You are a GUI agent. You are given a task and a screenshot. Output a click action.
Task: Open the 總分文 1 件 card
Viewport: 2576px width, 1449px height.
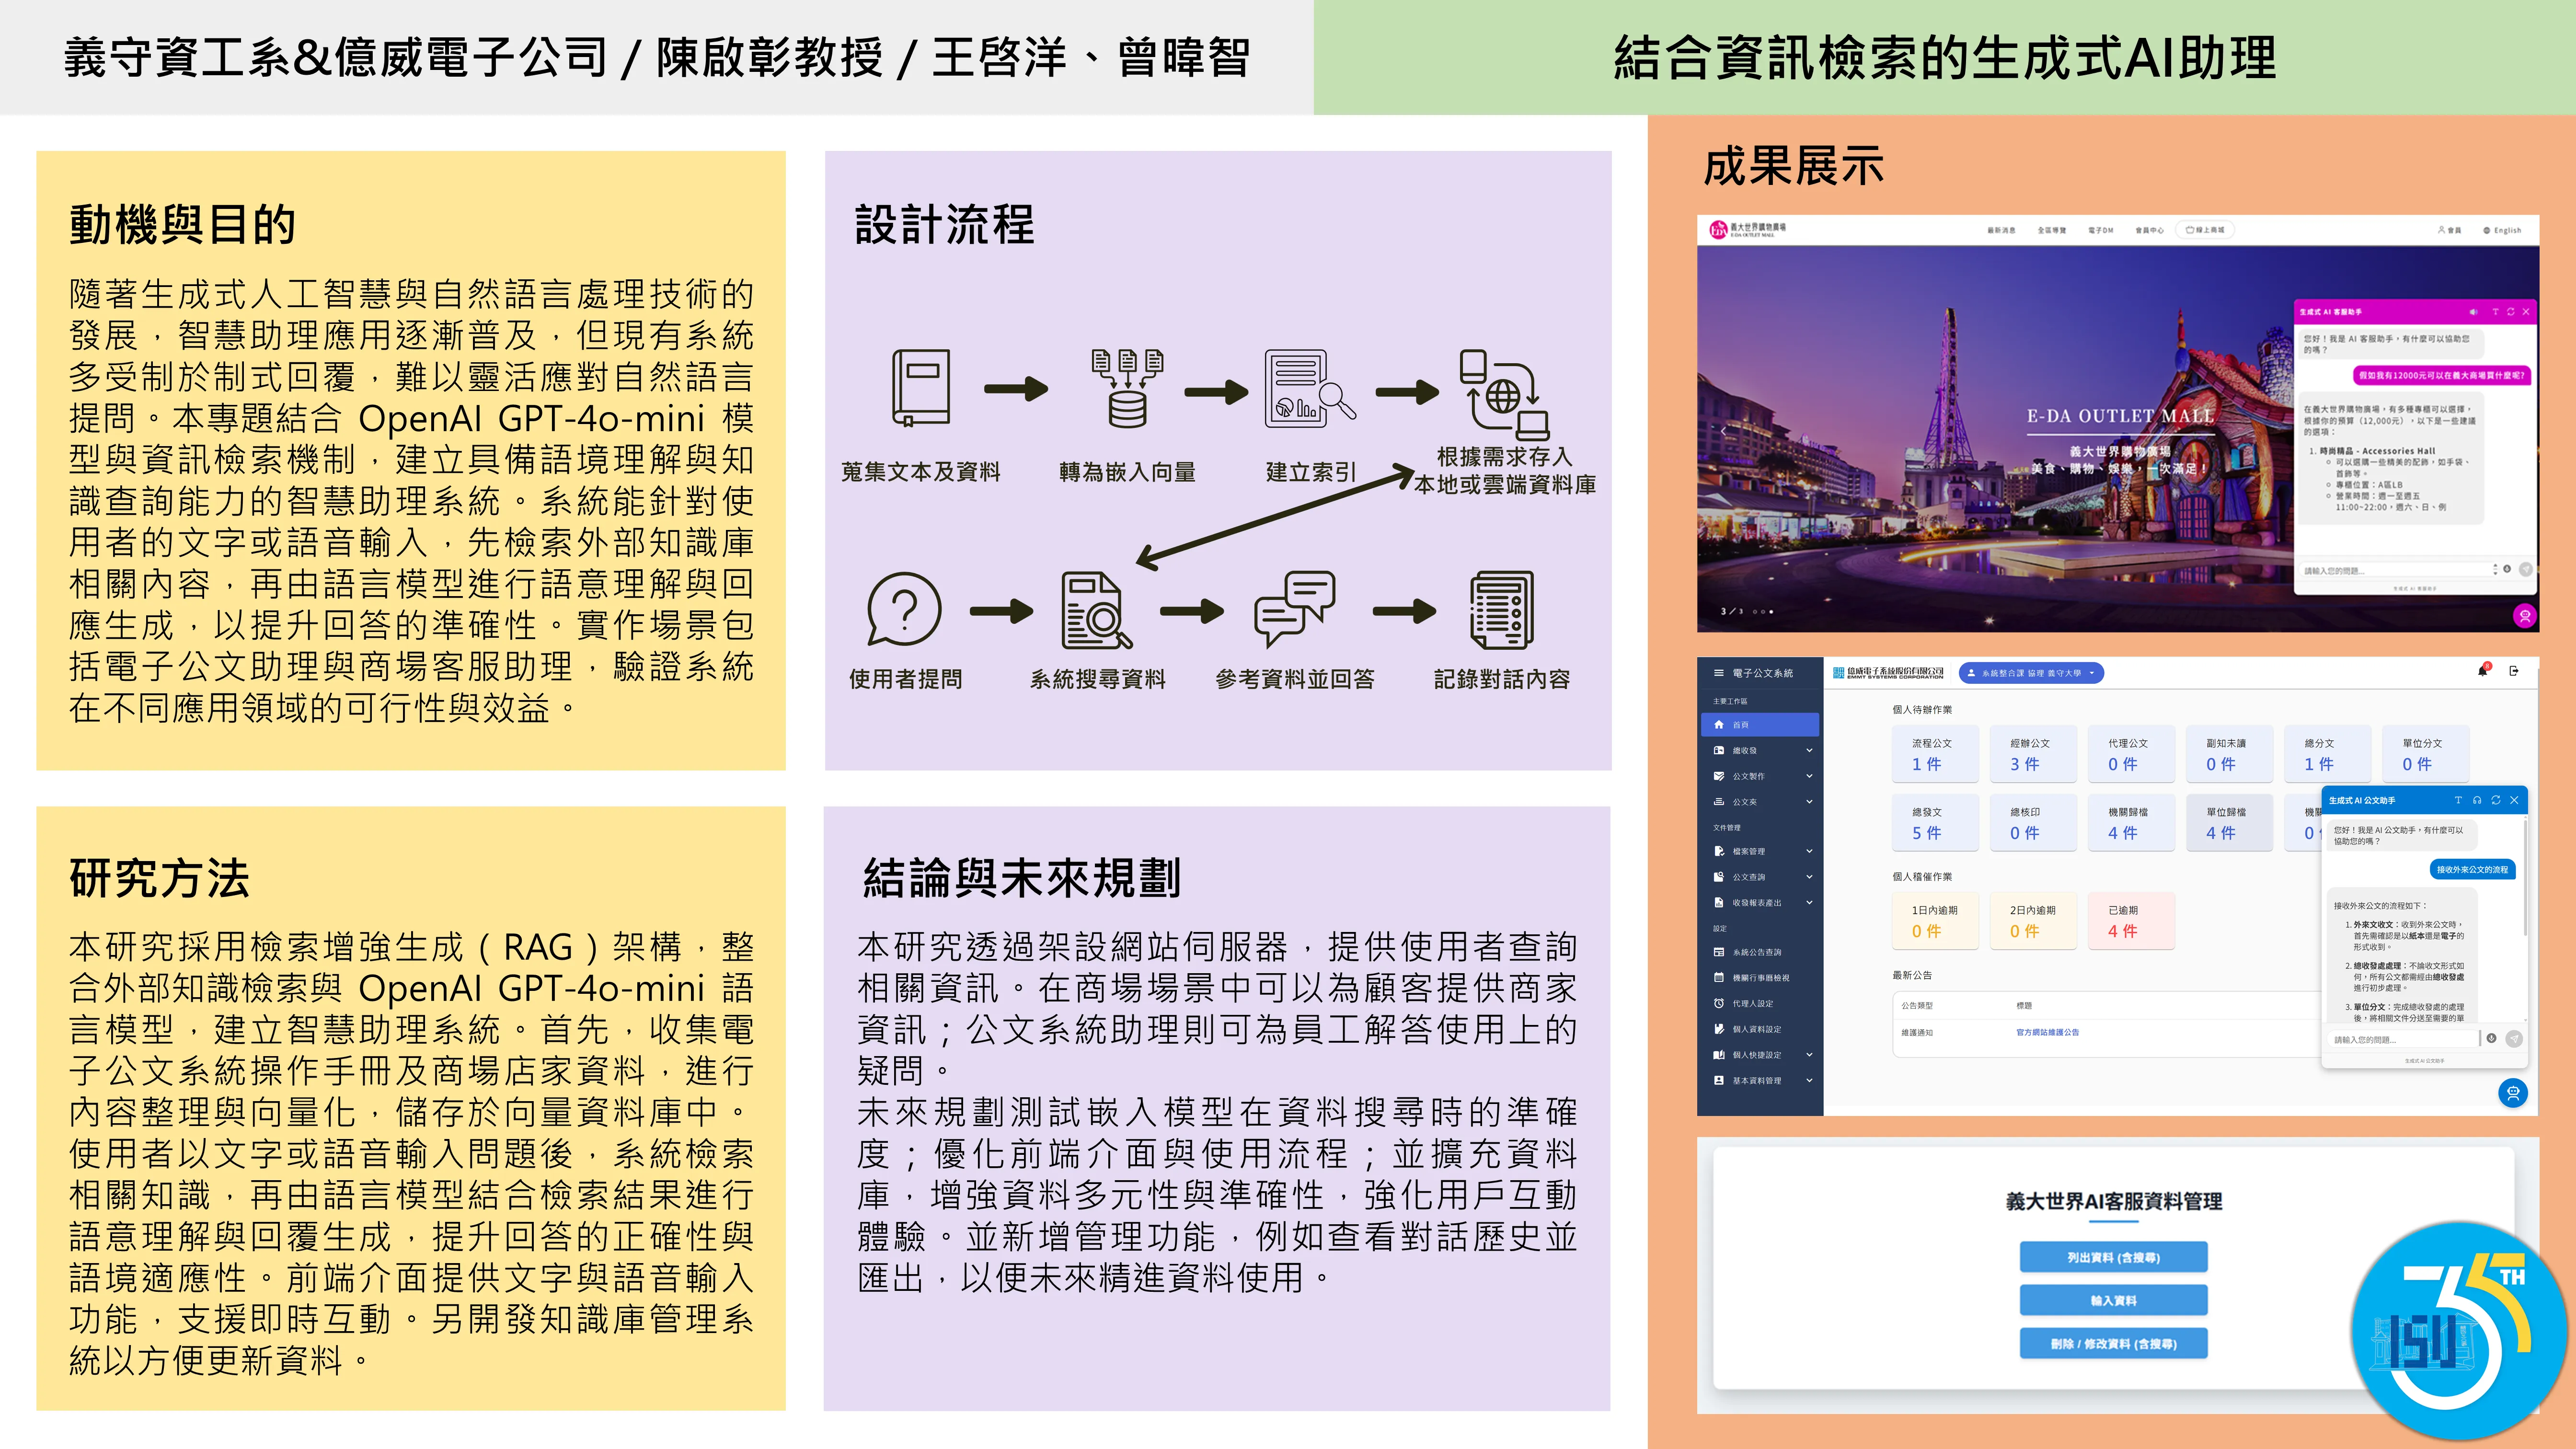point(2327,754)
